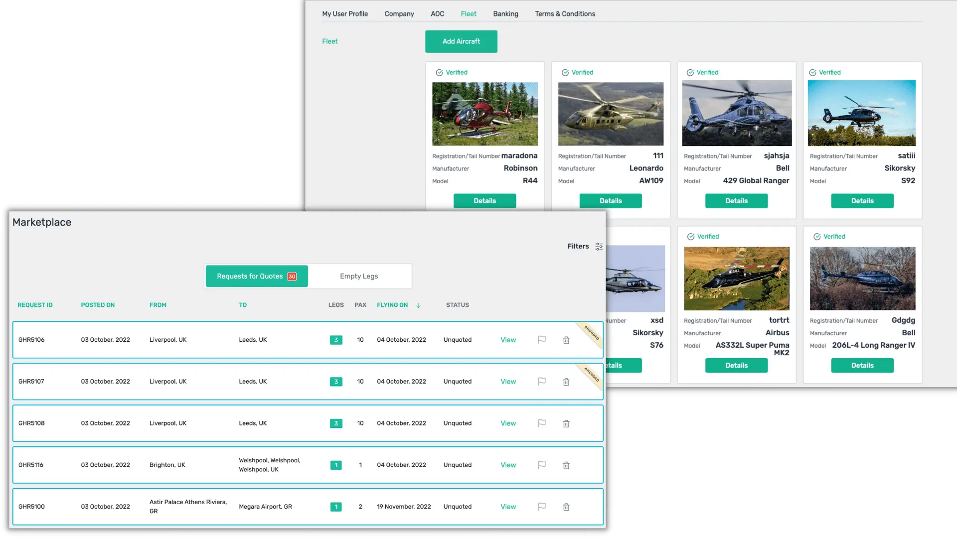Viewport: 957px width, 538px height.
Task: Flag request GHR5100
Action: pos(542,507)
